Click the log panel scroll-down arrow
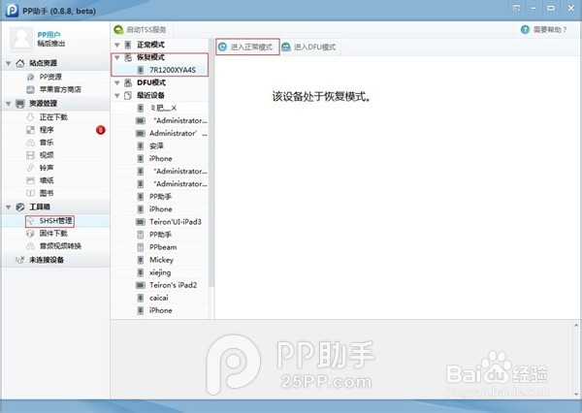Viewport: 582px width, 413px height. [576, 395]
